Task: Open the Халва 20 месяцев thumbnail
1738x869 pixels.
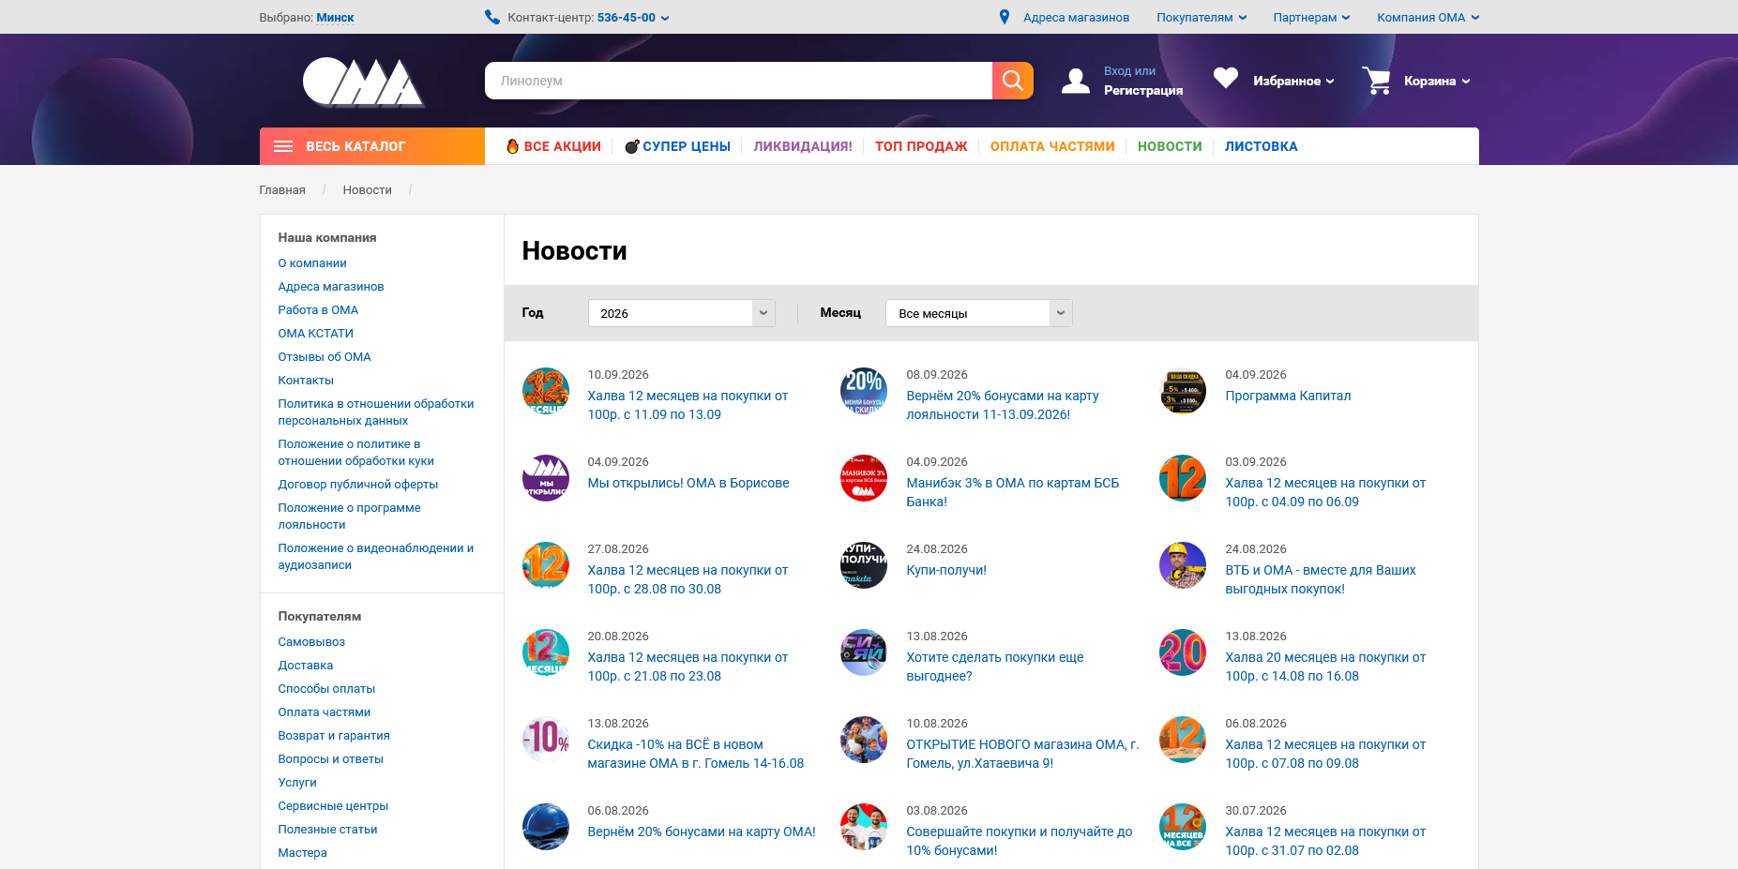Action: click(1183, 652)
